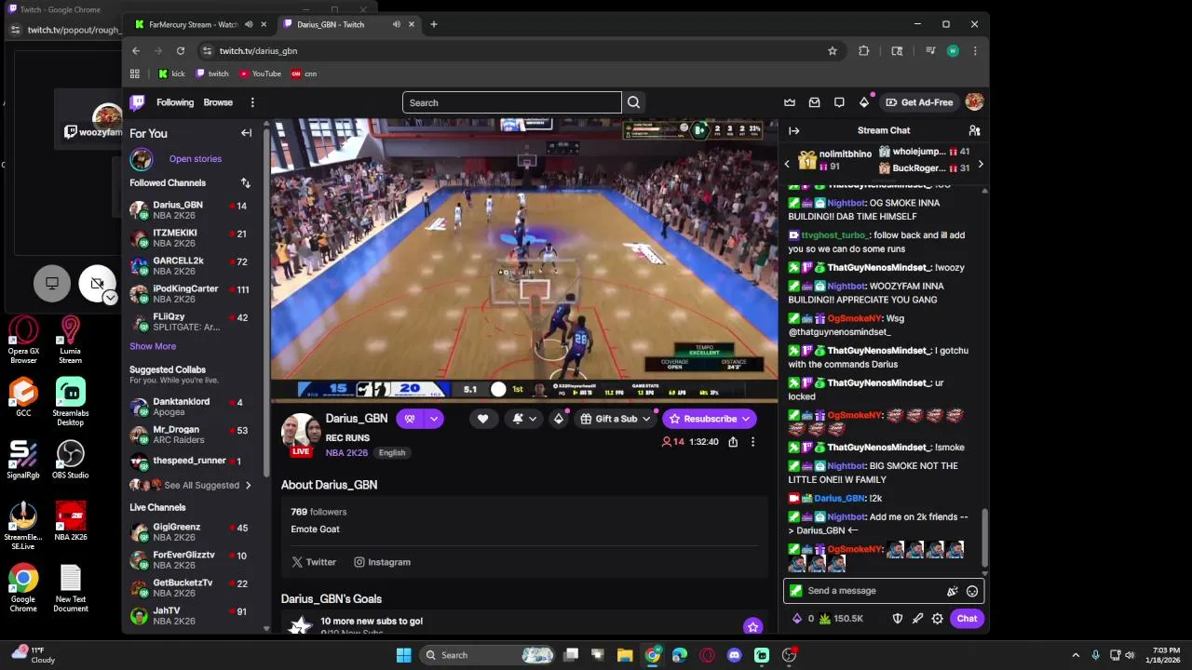Screen dimensions: 1192x670
Task: Show previous gift leaderboard entries
Action: tap(787, 164)
